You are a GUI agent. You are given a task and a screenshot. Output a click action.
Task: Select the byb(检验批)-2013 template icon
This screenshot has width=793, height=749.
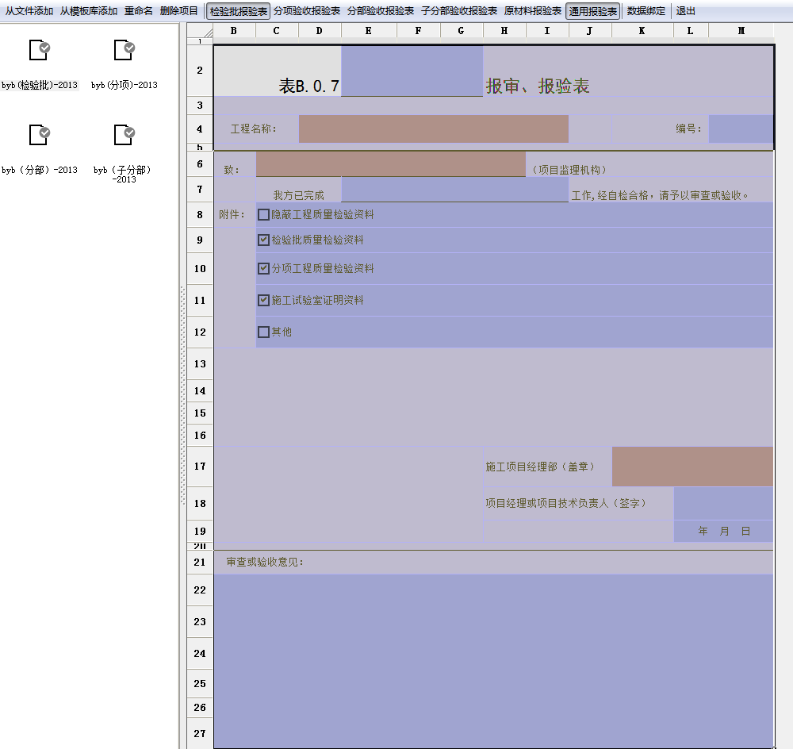pos(39,51)
